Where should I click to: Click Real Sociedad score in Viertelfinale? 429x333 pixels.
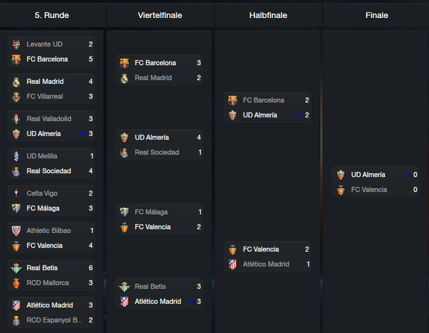tap(200, 153)
